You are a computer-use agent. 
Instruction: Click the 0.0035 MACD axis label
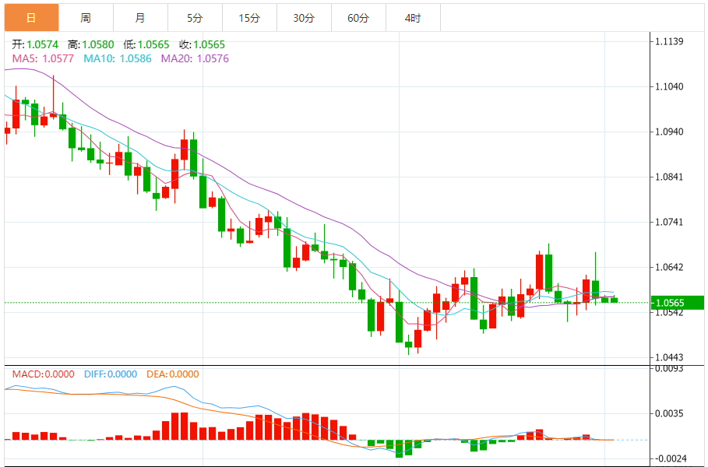coord(669,413)
